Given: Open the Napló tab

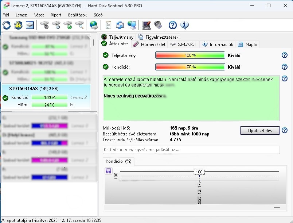Looking at the screenshot, I should pyautogui.click(x=247, y=44).
